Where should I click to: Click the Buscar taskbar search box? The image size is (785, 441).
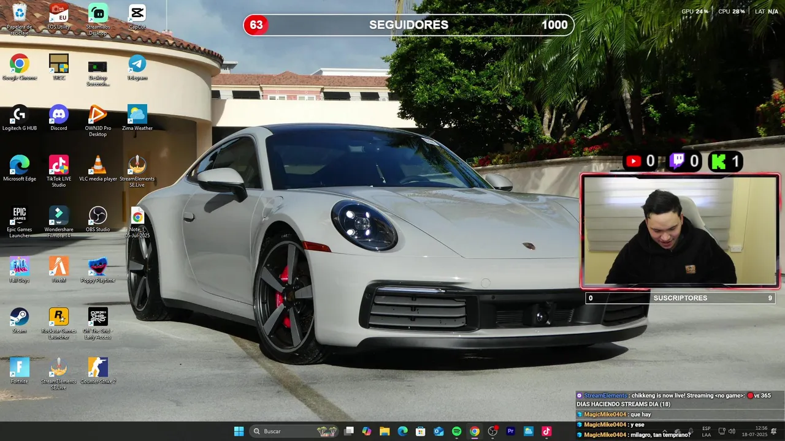[295, 431]
